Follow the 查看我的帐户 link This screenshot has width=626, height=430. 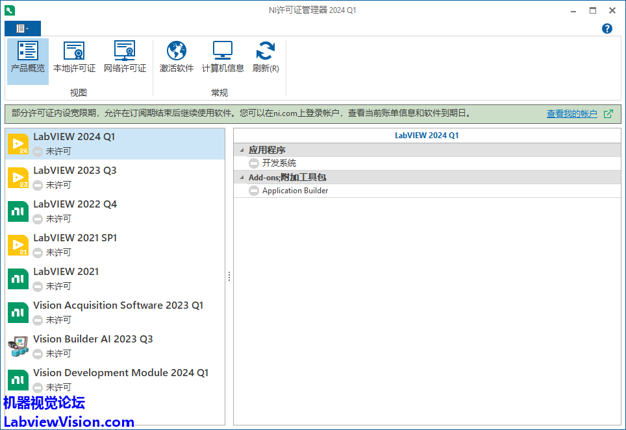coord(571,113)
